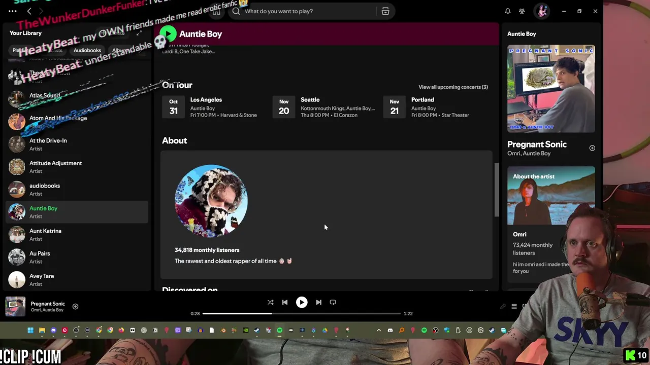Screen dimensions: 650x365
Task: Click View all upcoming concerts (3)
Action: tap(453, 87)
